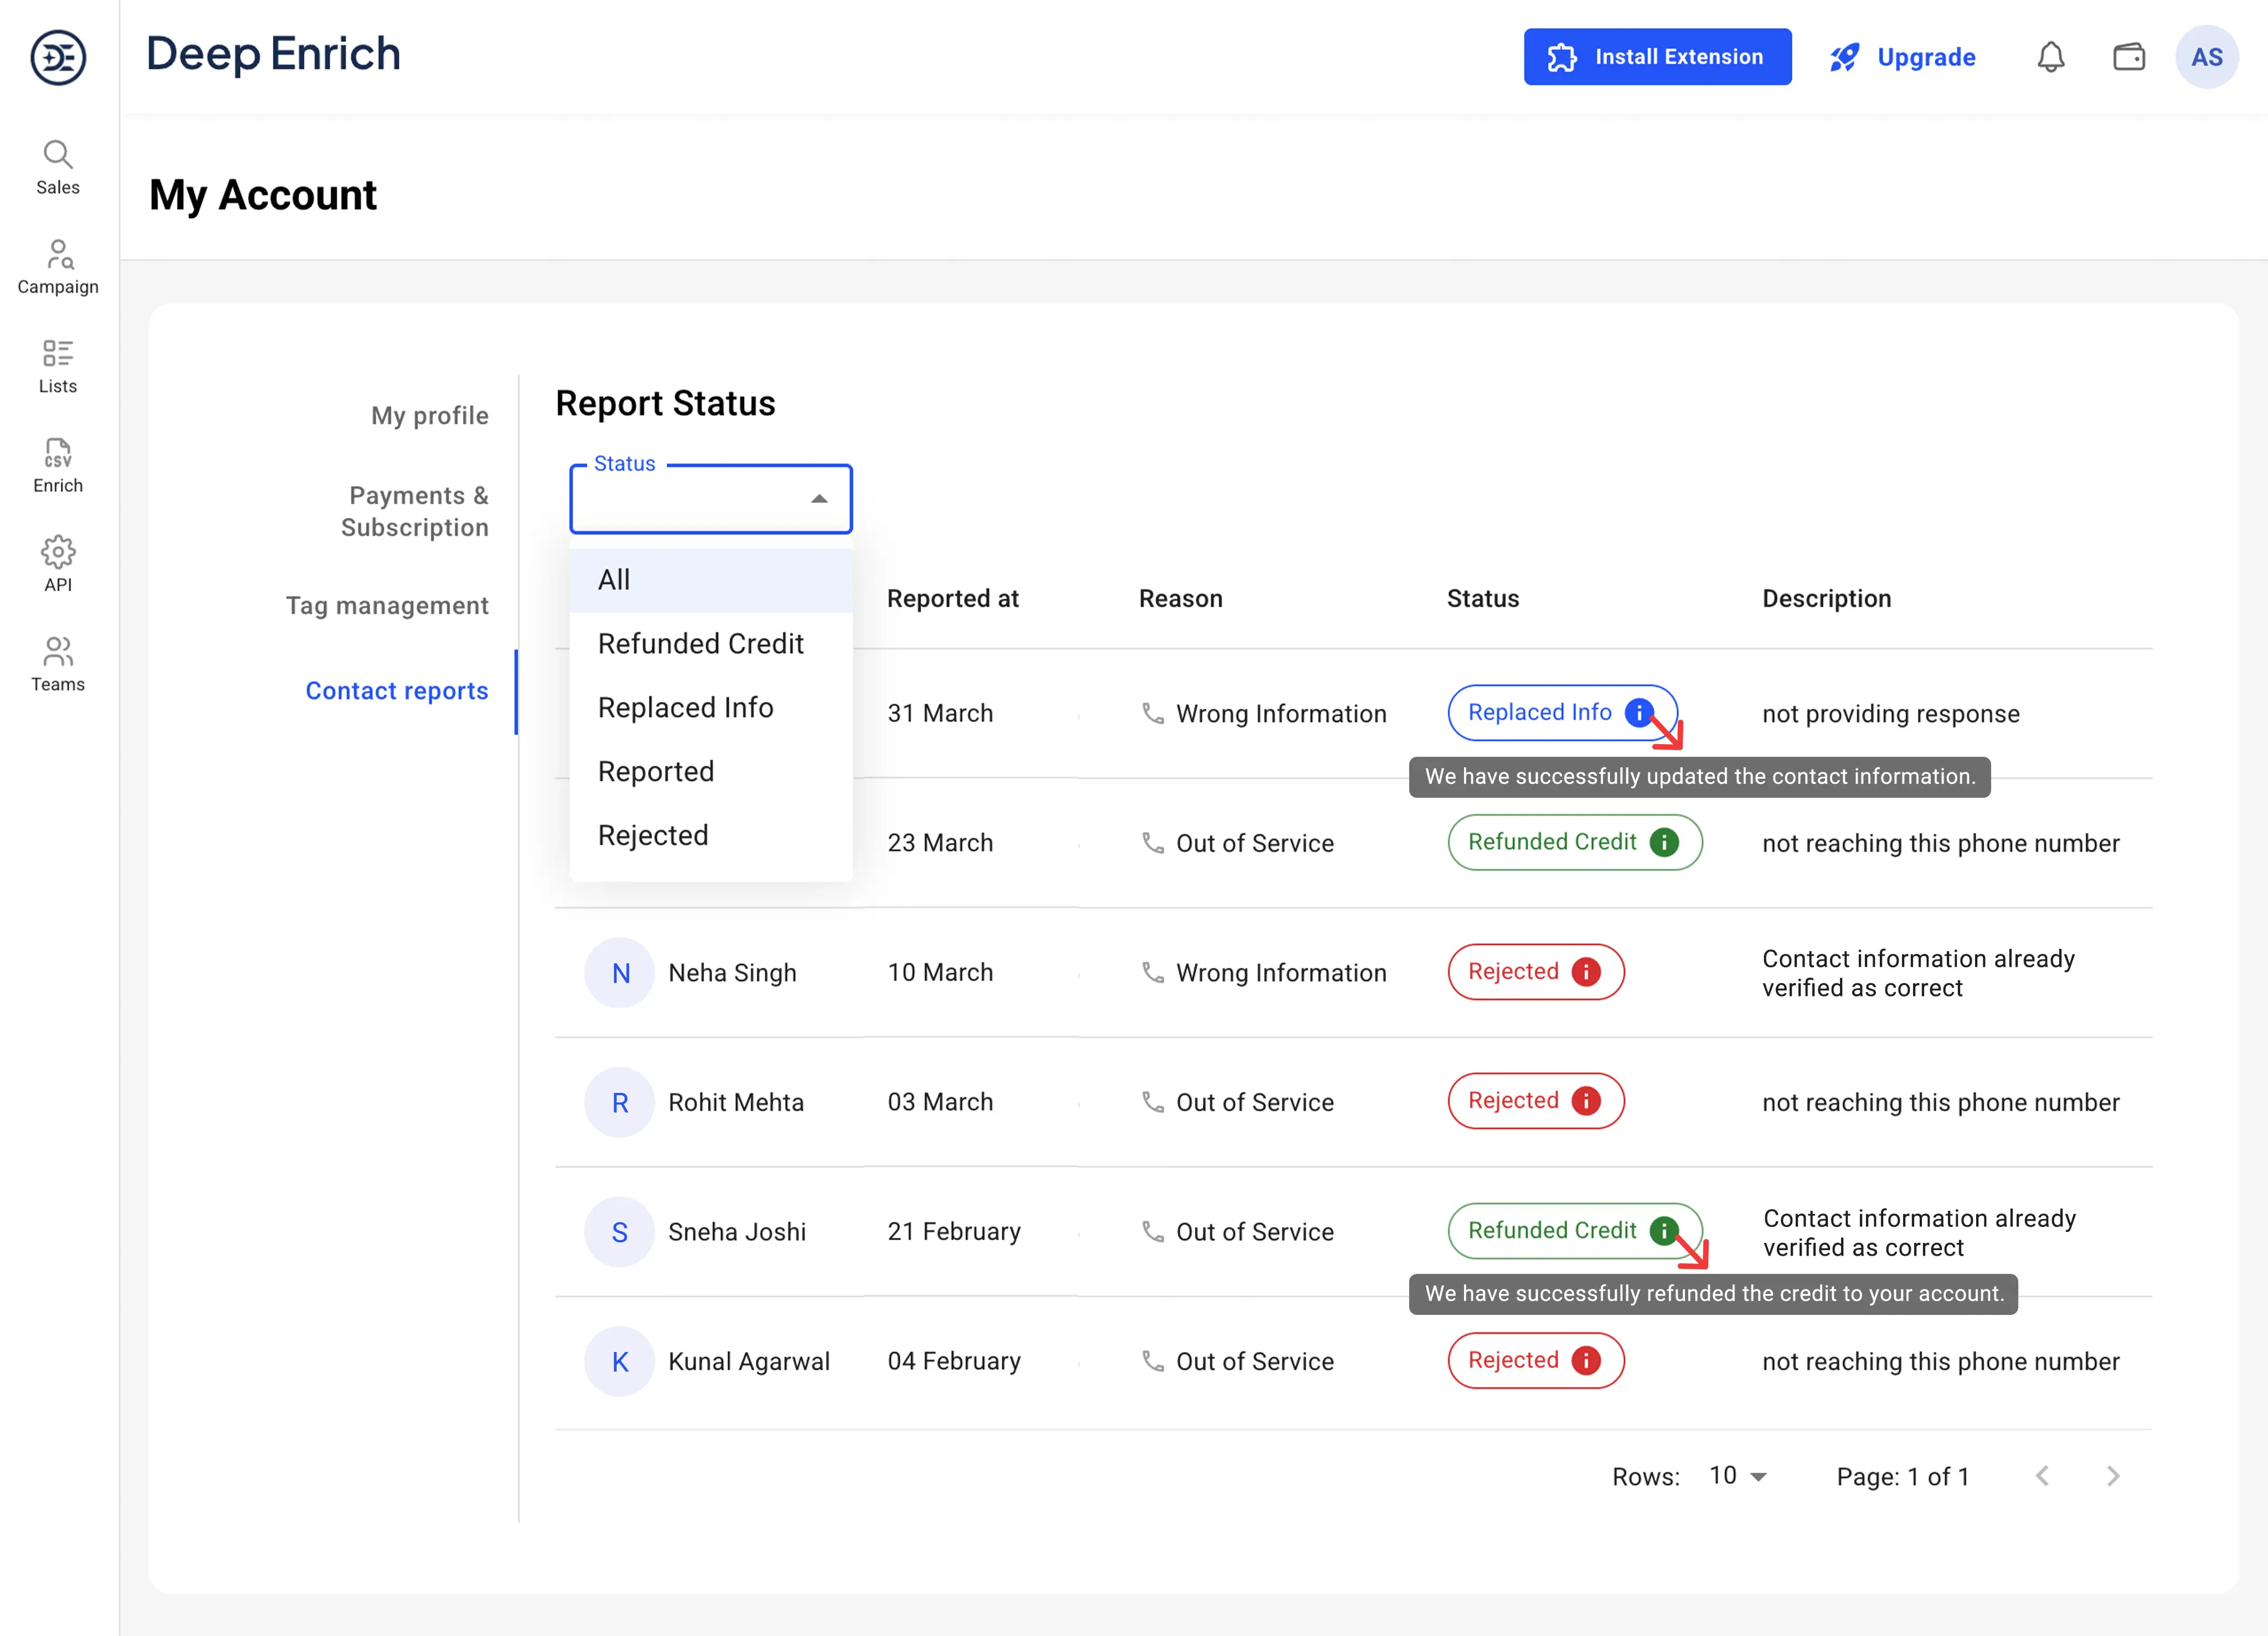
Task: Open the API settings section
Action: pyautogui.click(x=58, y=565)
